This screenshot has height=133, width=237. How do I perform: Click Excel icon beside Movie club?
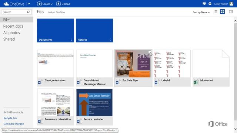tap(196, 82)
